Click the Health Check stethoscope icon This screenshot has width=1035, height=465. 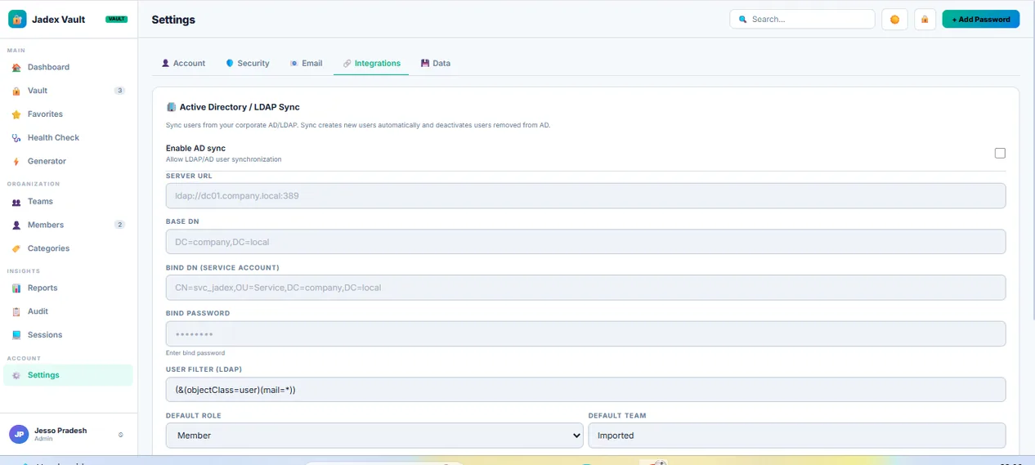[x=16, y=138]
